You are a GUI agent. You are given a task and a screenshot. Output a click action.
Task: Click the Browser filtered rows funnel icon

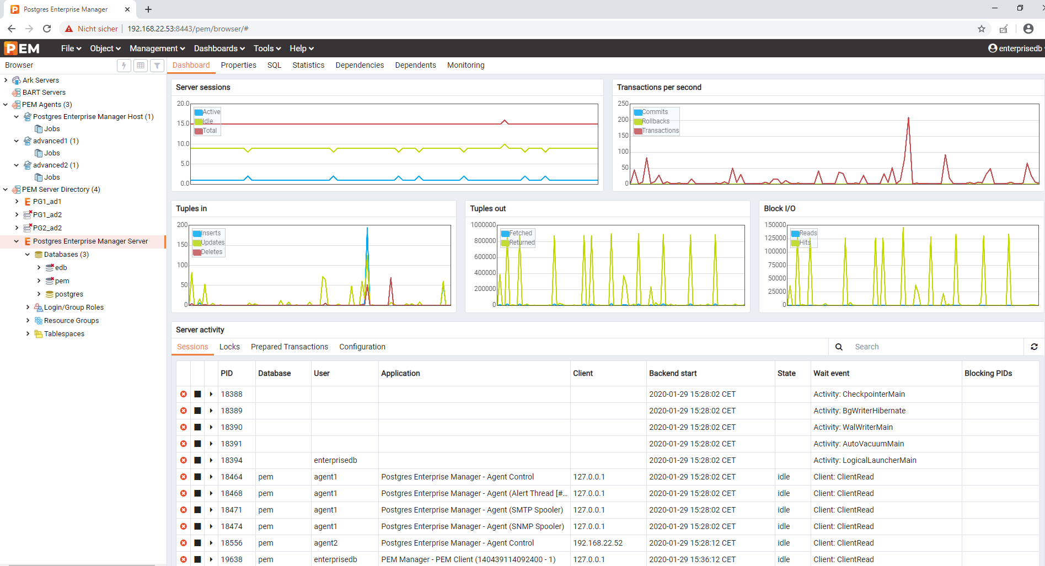(157, 66)
